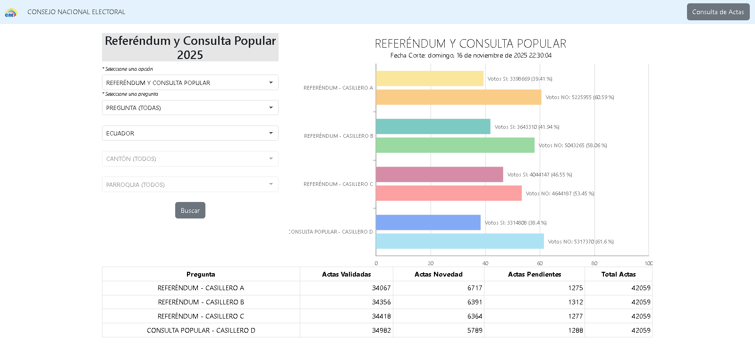Open the Ecuador province dropdown
The image size is (755, 361).
pyautogui.click(x=190, y=133)
